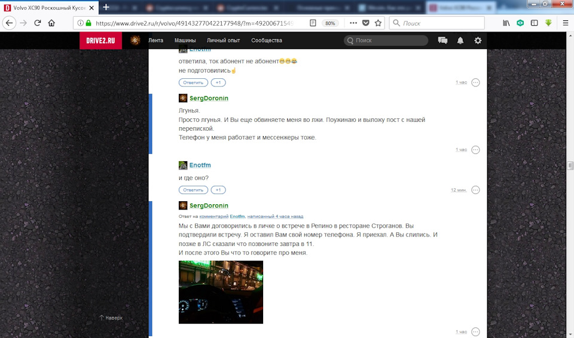Toggle browser reader view icon
The width and height of the screenshot is (574, 338).
(x=313, y=23)
